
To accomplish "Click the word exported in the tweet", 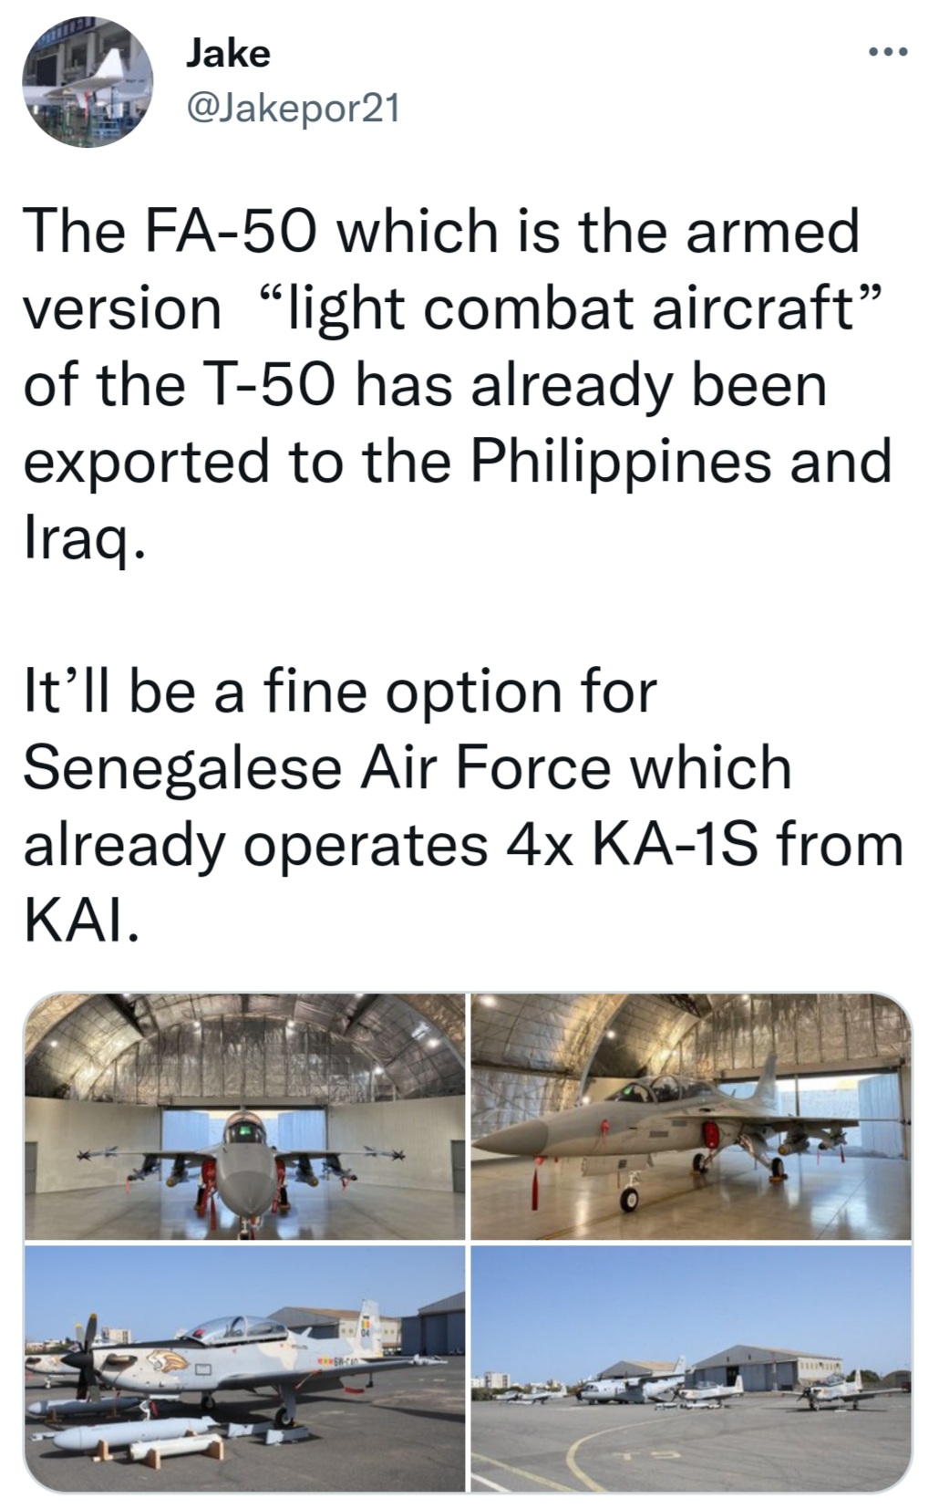I will pos(146,461).
